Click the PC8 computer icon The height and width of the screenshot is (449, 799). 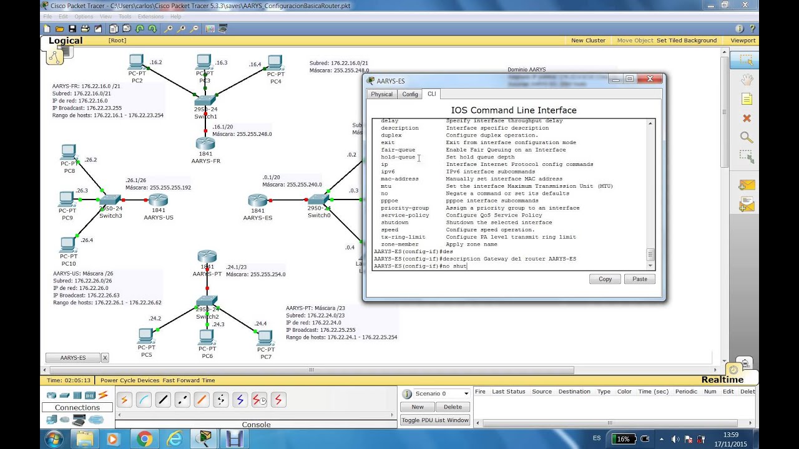(69, 153)
